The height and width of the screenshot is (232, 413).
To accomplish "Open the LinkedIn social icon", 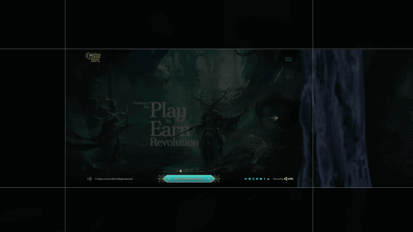I will (x=268, y=179).
